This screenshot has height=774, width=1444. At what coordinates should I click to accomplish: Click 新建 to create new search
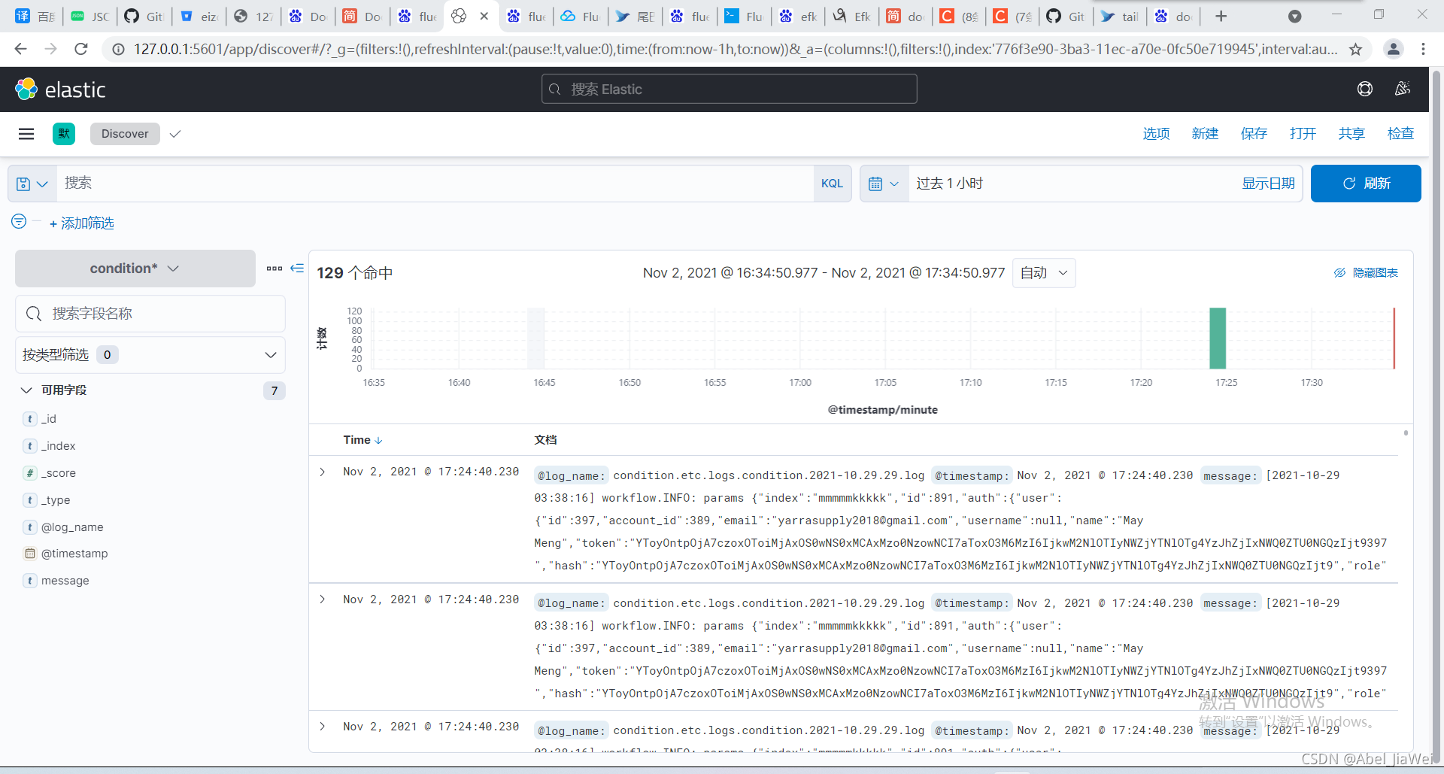pyautogui.click(x=1205, y=134)
